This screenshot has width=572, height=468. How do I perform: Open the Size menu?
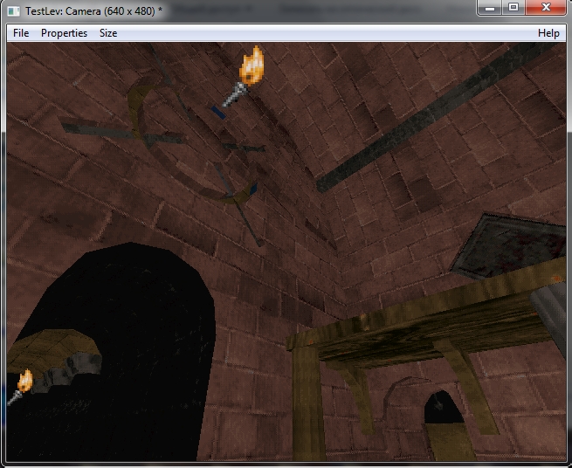[x=108, y=33]
